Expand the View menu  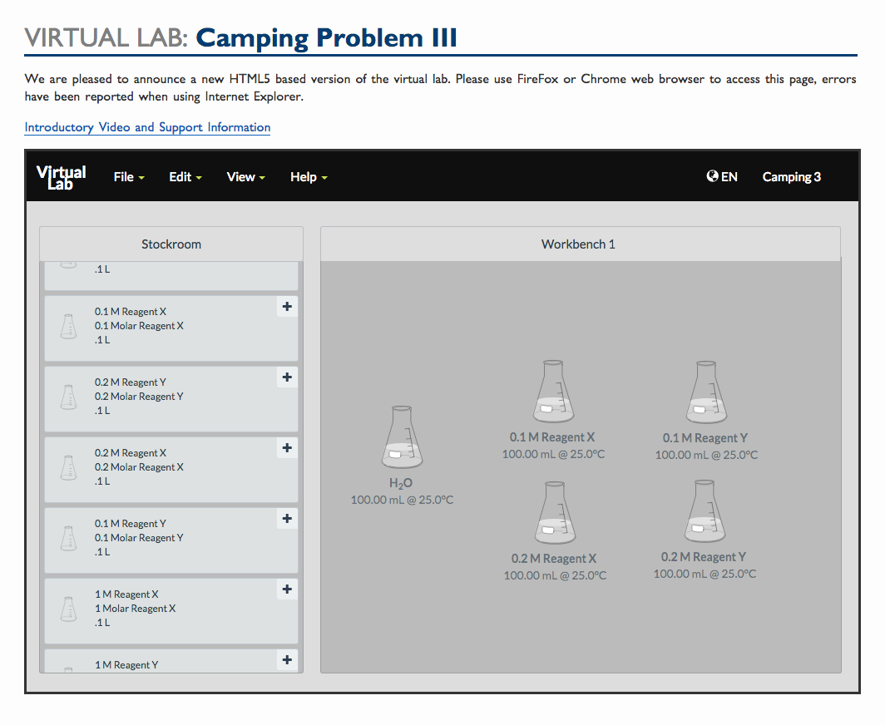coord(245,176)
